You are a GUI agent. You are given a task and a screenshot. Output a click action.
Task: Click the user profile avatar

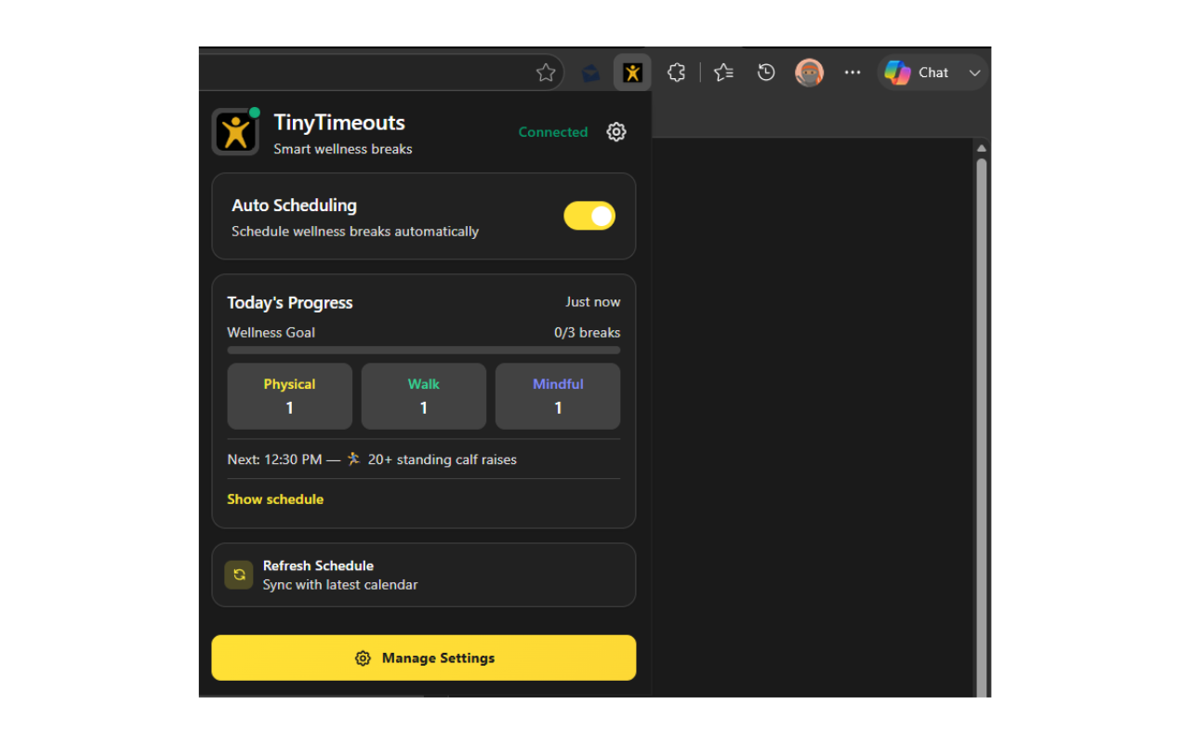point(809,73)
